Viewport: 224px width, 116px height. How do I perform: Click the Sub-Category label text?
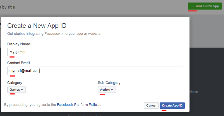tap(109, 83)
